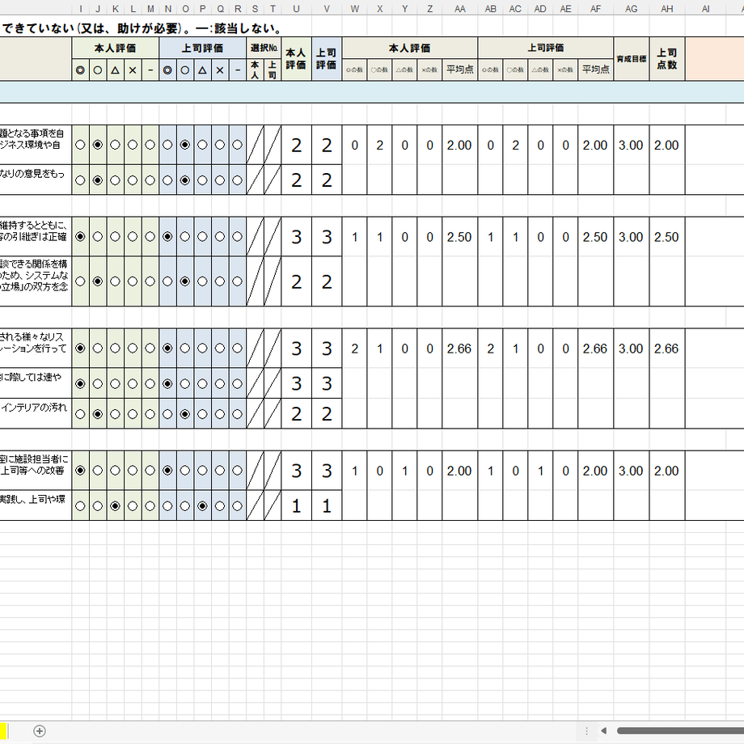
Task: Select 上司評価 △ radio in レーションを行って row
Action: click(202, 349)
